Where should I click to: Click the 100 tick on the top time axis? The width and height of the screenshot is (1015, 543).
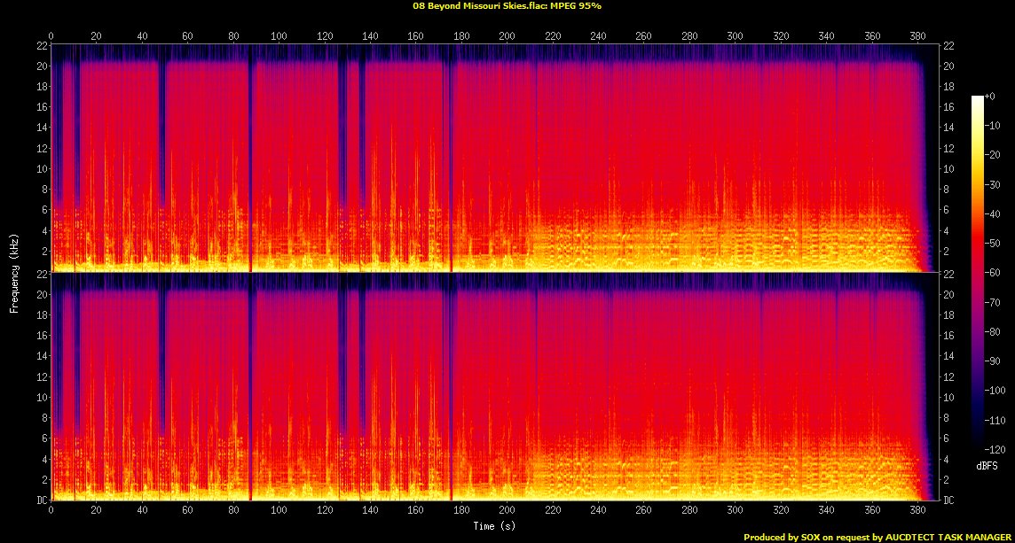(279, 36)
